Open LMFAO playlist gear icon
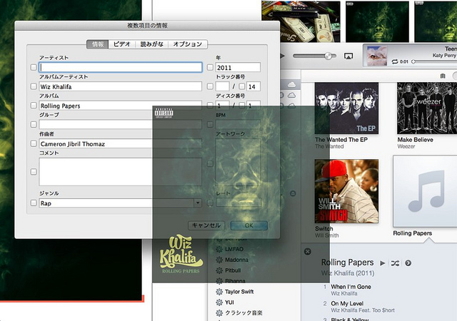The height and width of the screenshot is (321, 457). pos(219,249)
